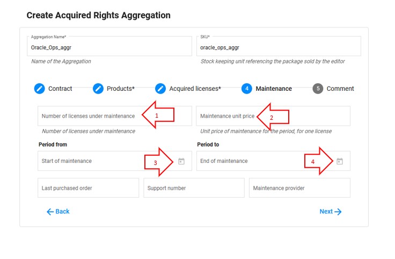Jump to the Comment step
The width and height of the screenshot is (395, 259).
340,89
